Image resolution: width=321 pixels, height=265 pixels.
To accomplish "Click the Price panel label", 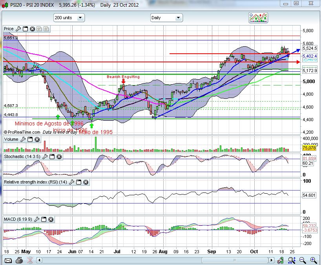I will pos(9,29).
